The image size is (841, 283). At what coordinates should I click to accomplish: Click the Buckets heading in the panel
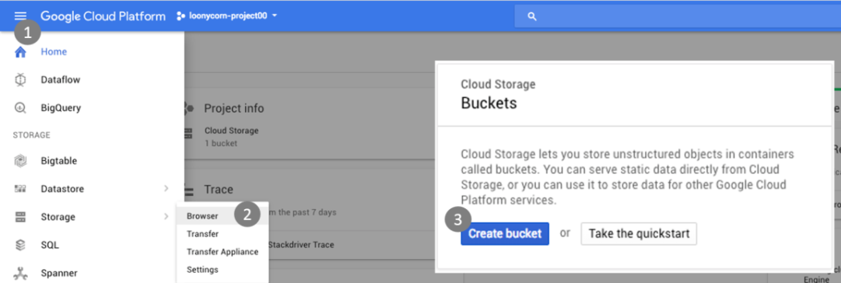pyautogui.click(x=489, y=103)
